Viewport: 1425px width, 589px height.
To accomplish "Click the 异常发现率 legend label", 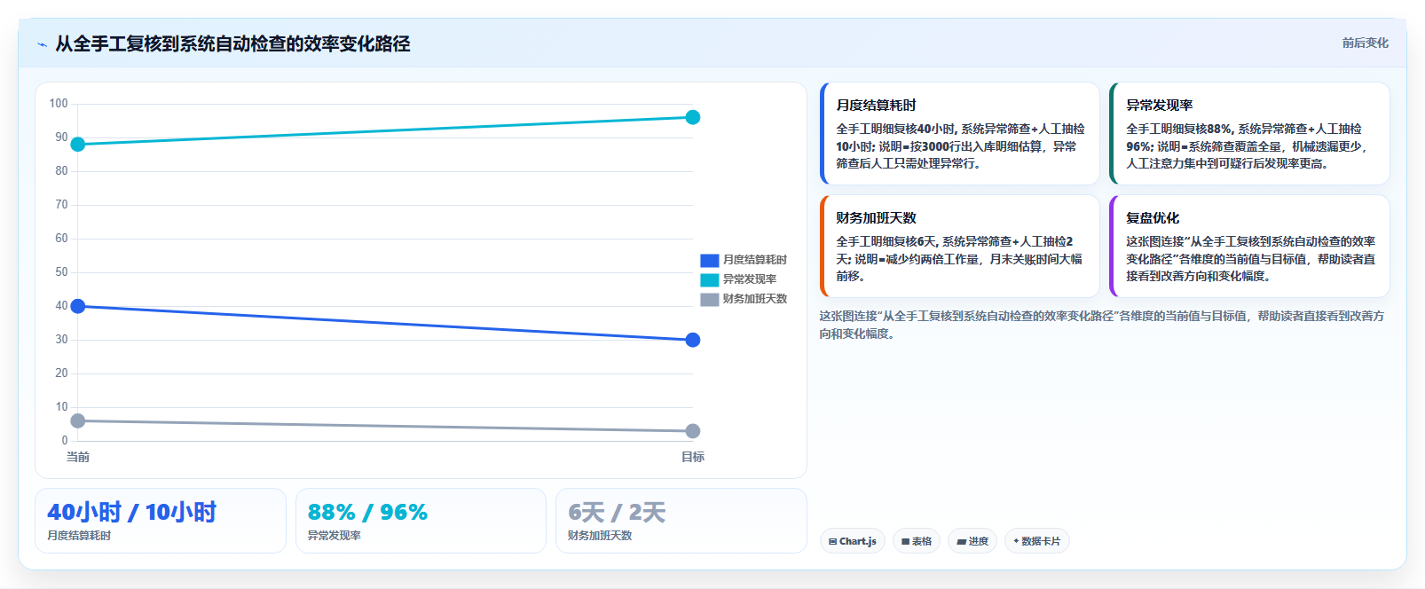I will click(x=750, y=279).
